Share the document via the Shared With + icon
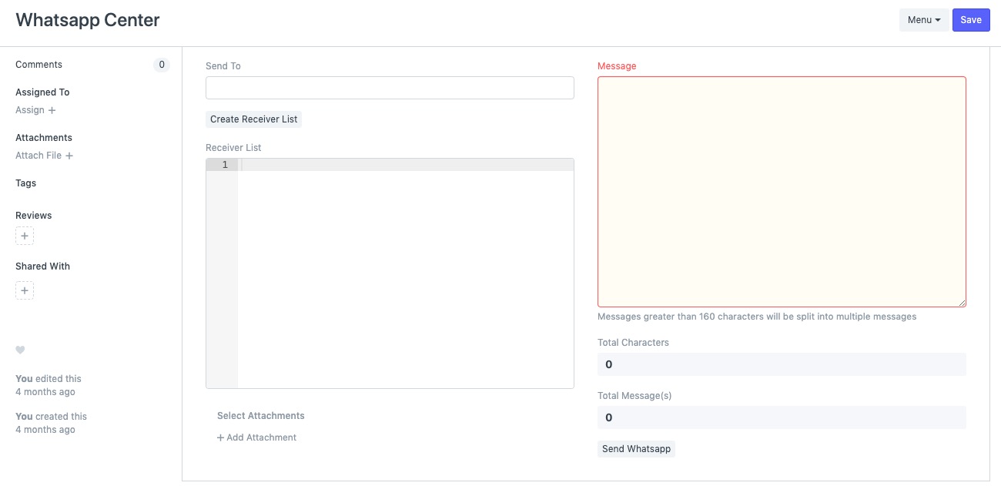Image resolution: width=1001 pixels, height=486 pixels. pyautogui.click(x=24, y=290)
